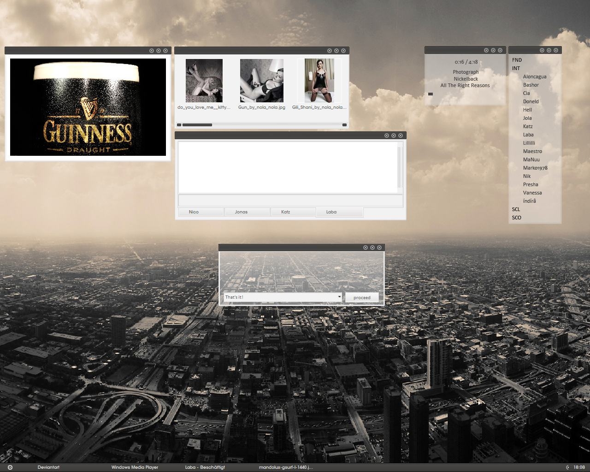
Task: Click the small progress marker in the music player
Action: point(431,94)
